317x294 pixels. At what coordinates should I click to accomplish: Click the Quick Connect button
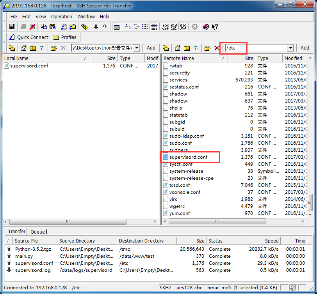click(x=29, y=37)
